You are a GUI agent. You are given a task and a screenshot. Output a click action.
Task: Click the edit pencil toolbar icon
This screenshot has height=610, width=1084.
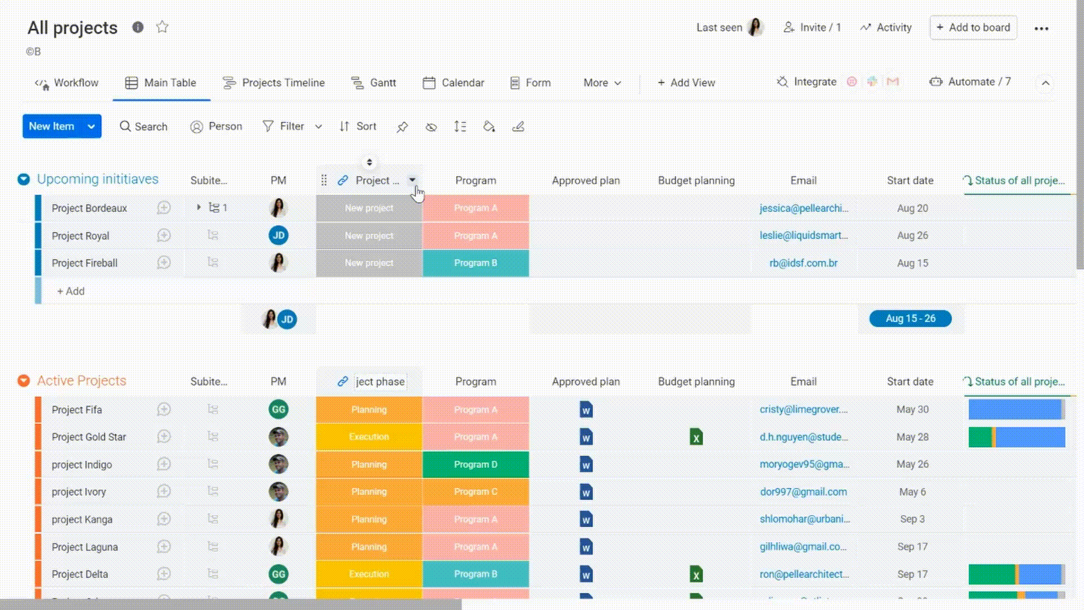[518, 127]
